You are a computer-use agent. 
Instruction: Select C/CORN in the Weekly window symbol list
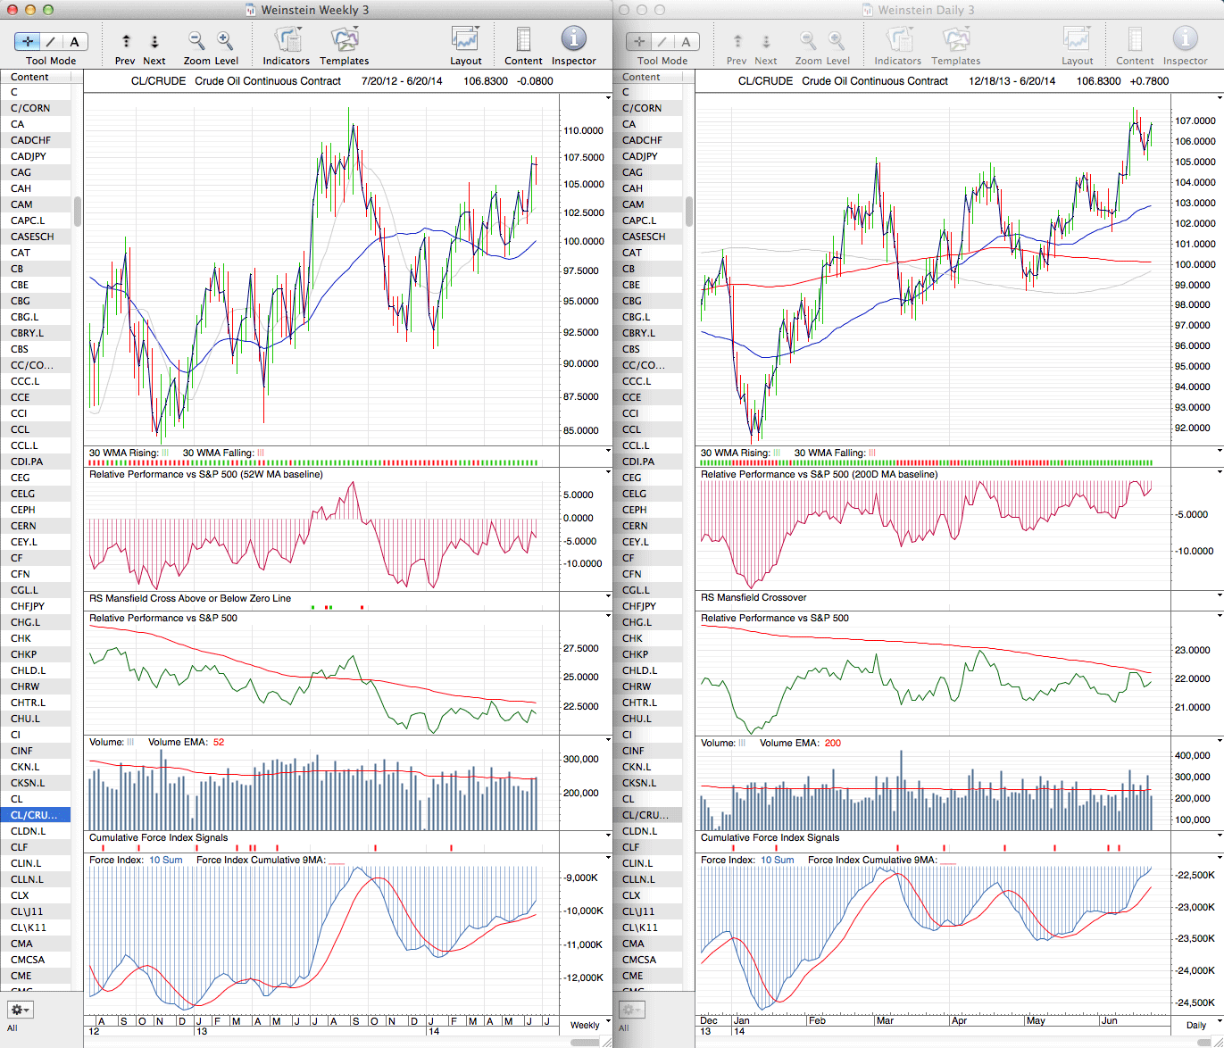[x=30, y=108]
